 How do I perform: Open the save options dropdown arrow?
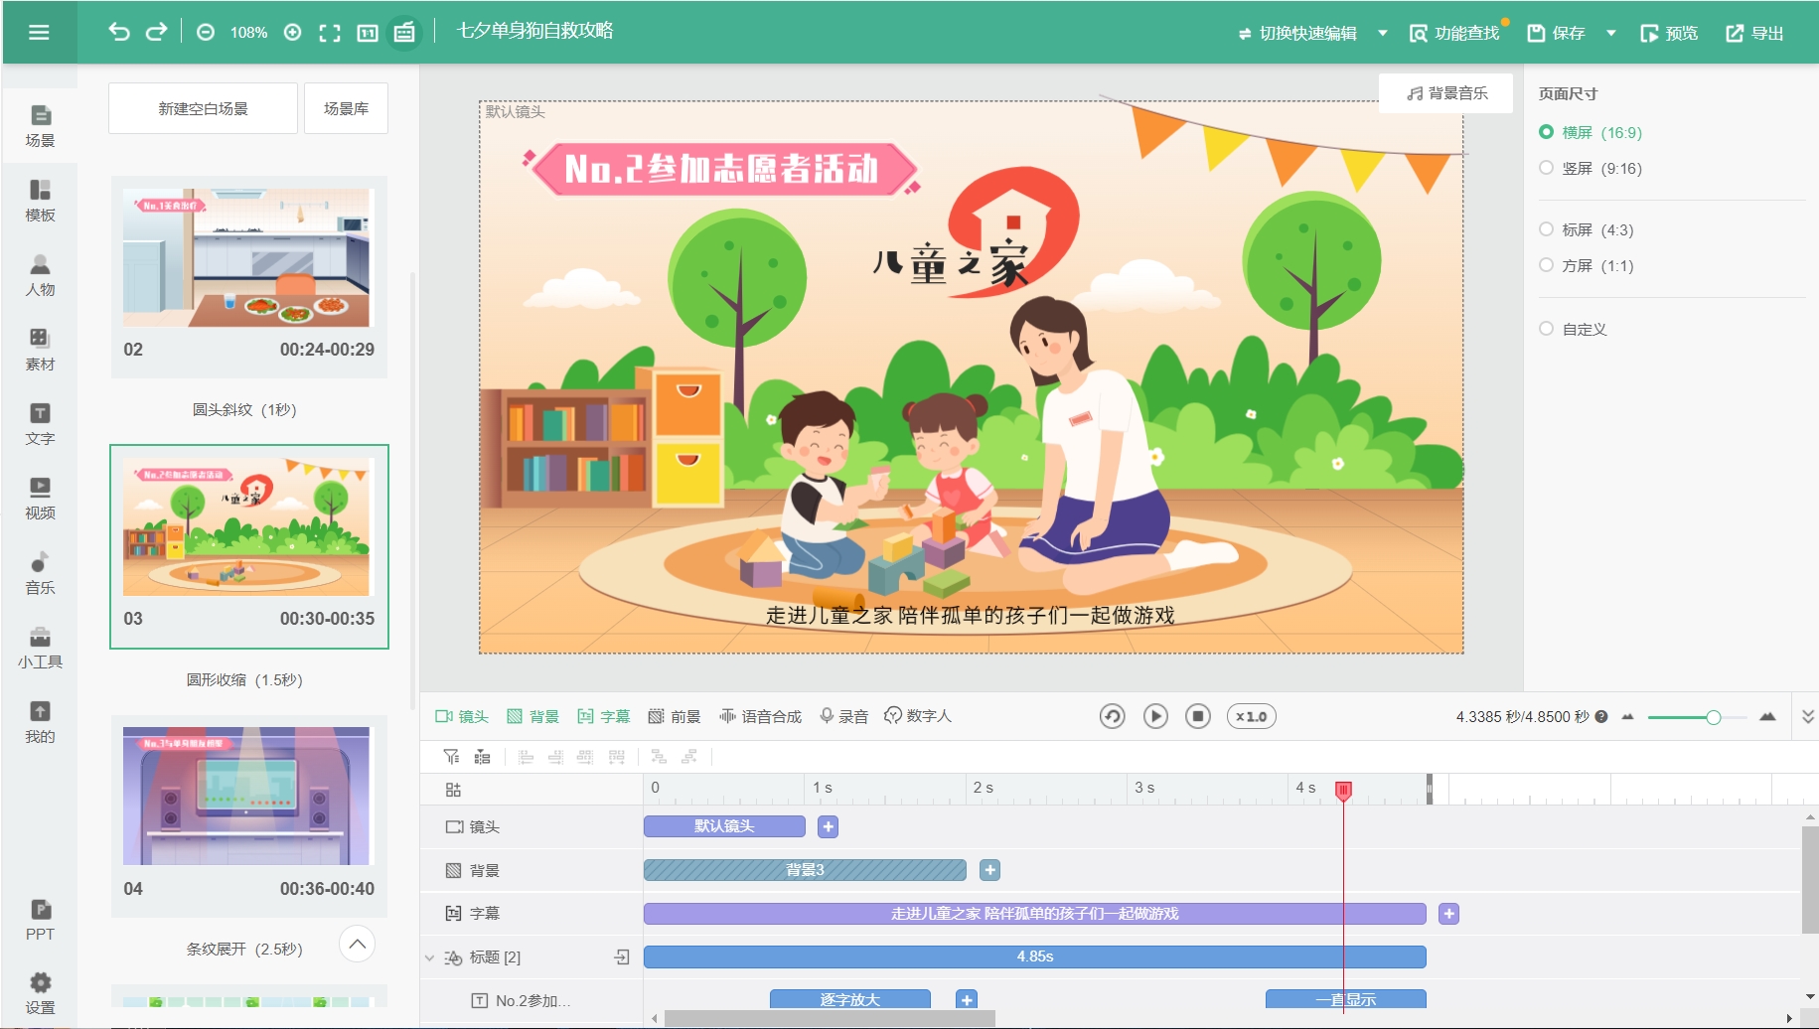pos(1611,33)
